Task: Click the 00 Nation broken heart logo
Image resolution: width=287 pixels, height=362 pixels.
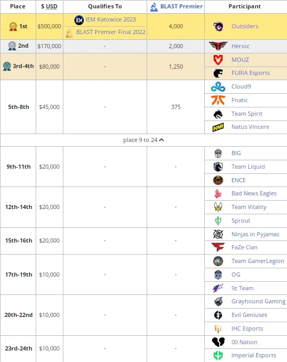Action: tap(218, 342)
